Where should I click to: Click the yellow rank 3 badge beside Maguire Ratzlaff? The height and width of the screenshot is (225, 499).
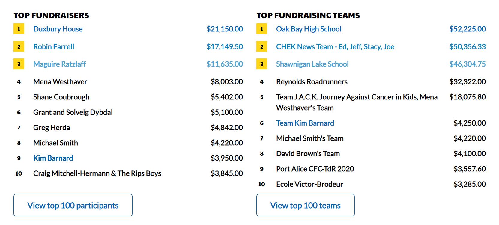19,64
